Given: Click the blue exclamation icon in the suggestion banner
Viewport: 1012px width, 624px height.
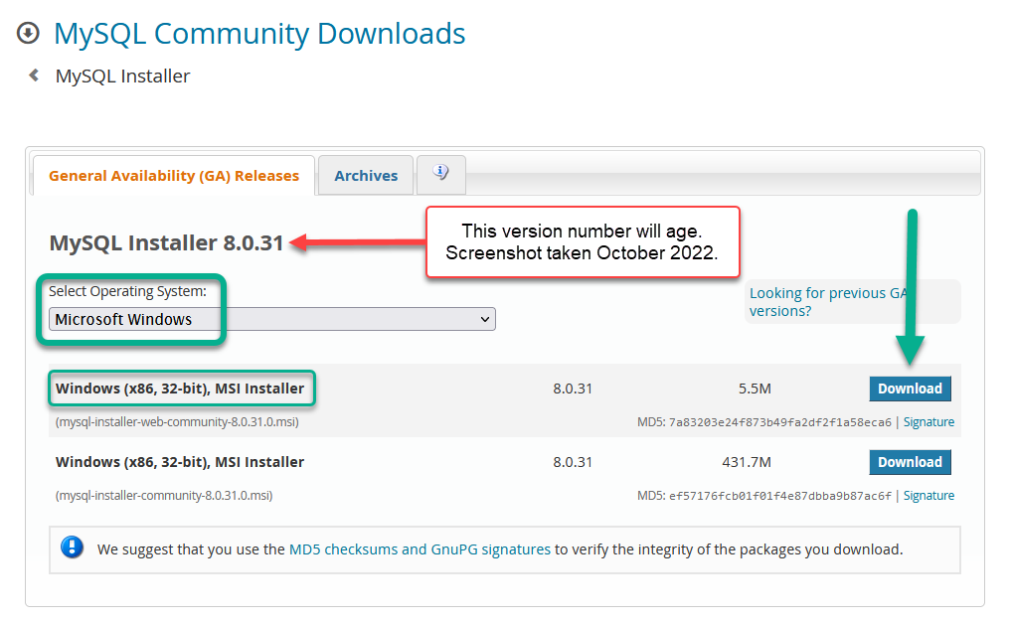Looking at the screenshot, I should (x=71, y=548).
